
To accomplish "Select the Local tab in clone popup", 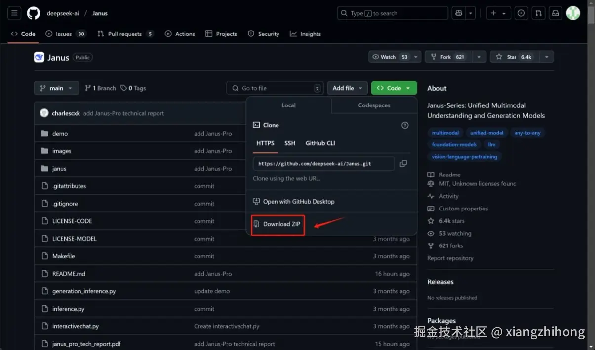I will click(288, 105).
